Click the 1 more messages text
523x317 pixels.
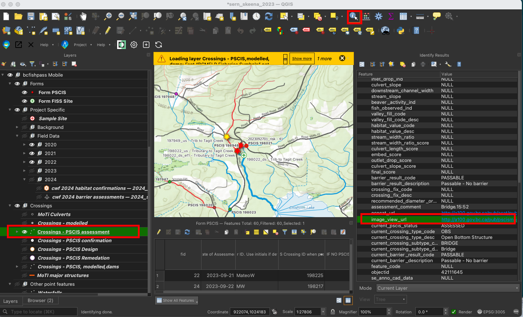(x=324, y=58)
